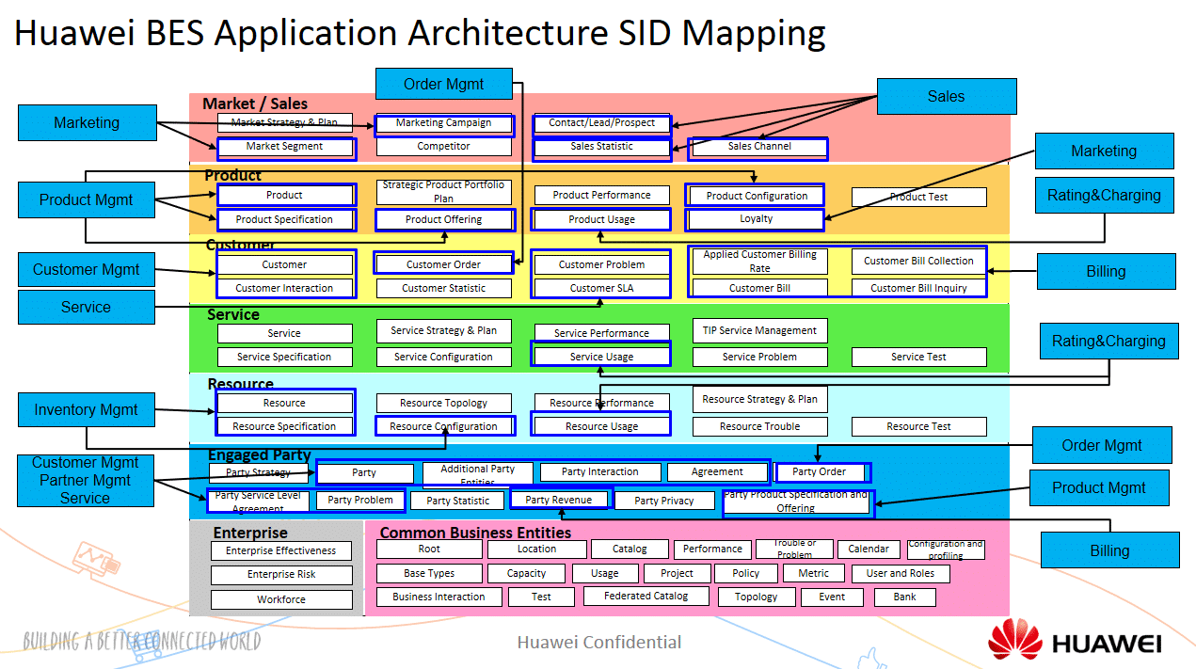Click the Additional Party Entities box

(x=478, y=473)
